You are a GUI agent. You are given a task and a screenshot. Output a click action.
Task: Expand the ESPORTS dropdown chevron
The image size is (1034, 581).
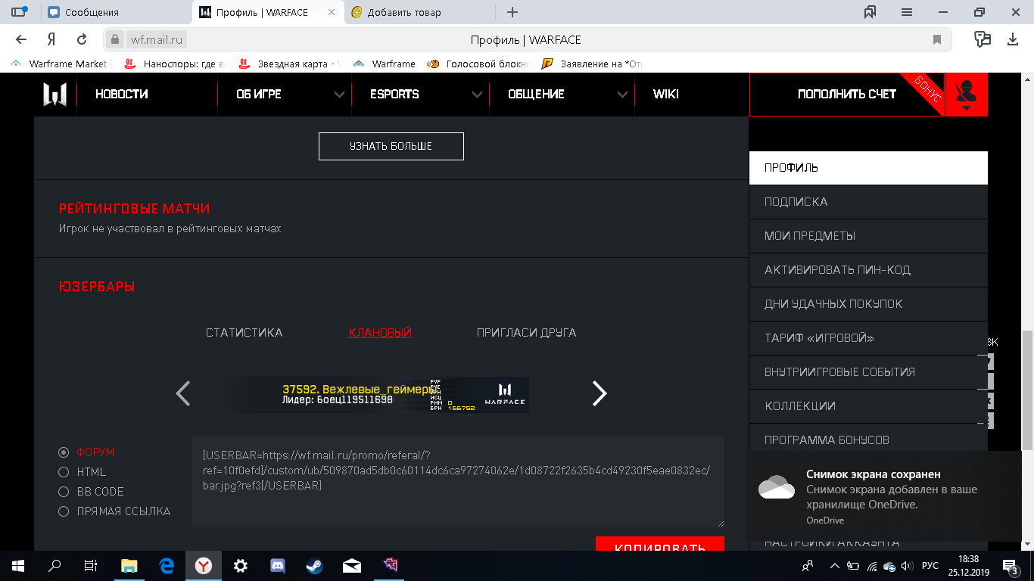[x=477, y=95]
